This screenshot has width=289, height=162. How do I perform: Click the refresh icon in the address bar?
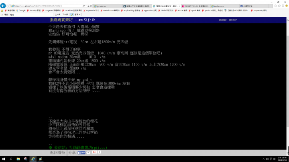(x=91, y=6)
